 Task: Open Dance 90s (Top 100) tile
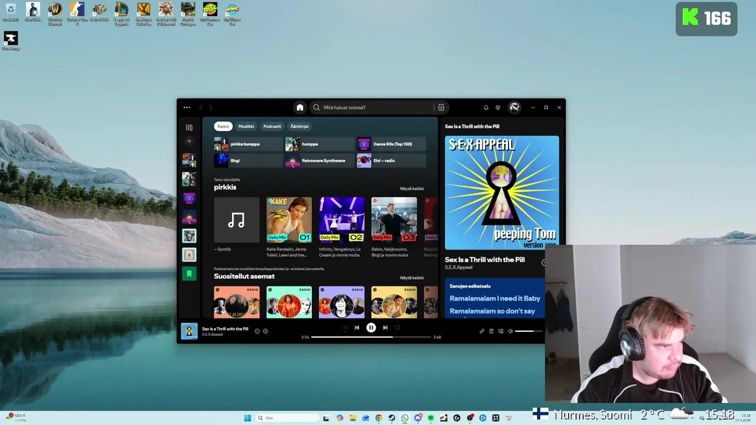coord(391,144)
